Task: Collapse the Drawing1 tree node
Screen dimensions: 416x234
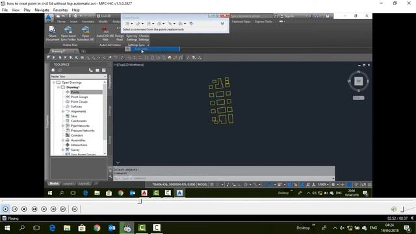Action: point(58,87)
